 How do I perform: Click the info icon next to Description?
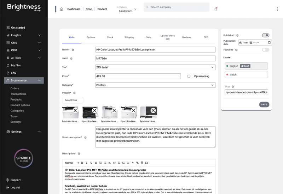point(79,153)
